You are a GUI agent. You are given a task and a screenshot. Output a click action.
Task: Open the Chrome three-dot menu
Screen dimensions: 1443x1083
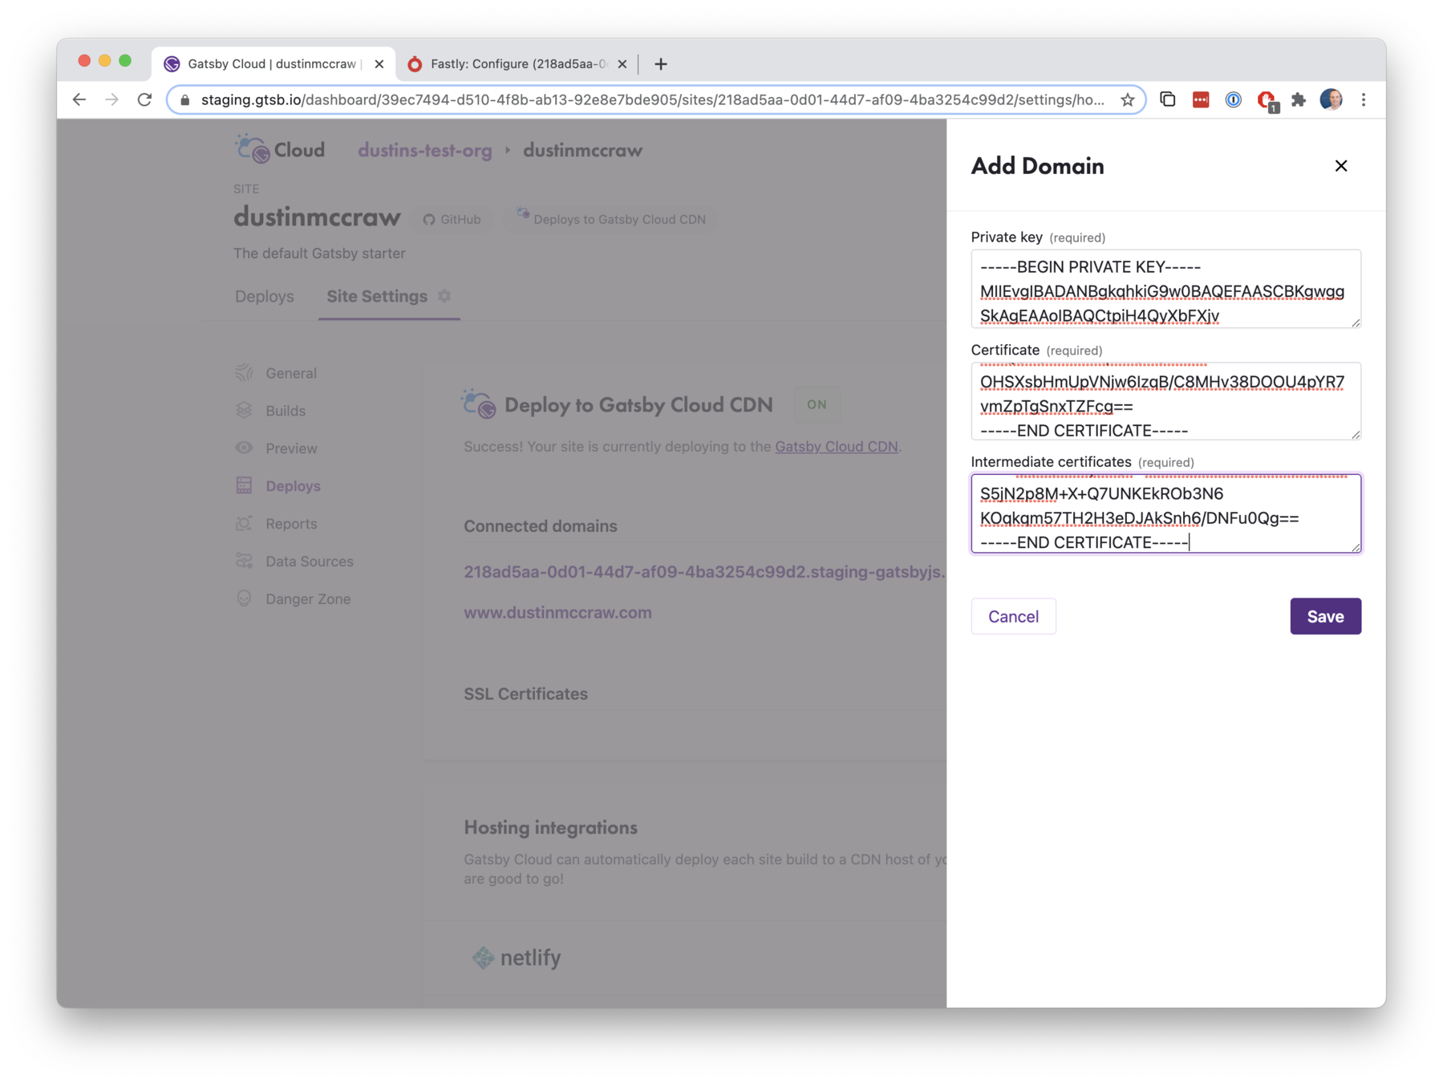tap(1364, 99)
